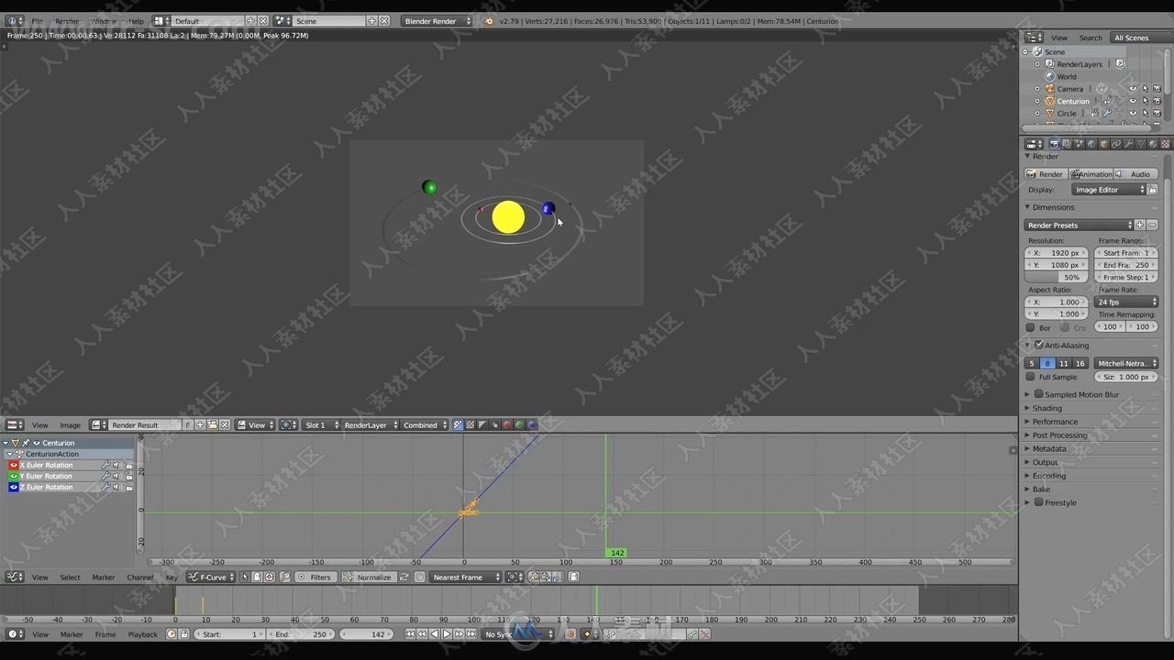Toggle Centurion selectability arrow icon

coord(1145,101)
